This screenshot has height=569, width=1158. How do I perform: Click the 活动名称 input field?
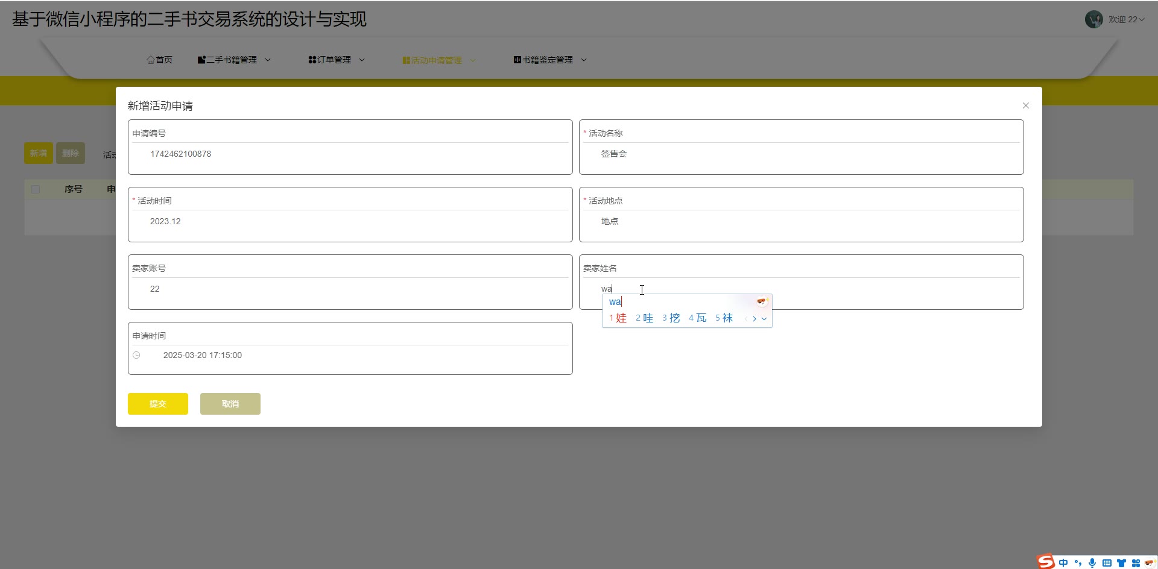pyautogui.click(x=801, y=154)
